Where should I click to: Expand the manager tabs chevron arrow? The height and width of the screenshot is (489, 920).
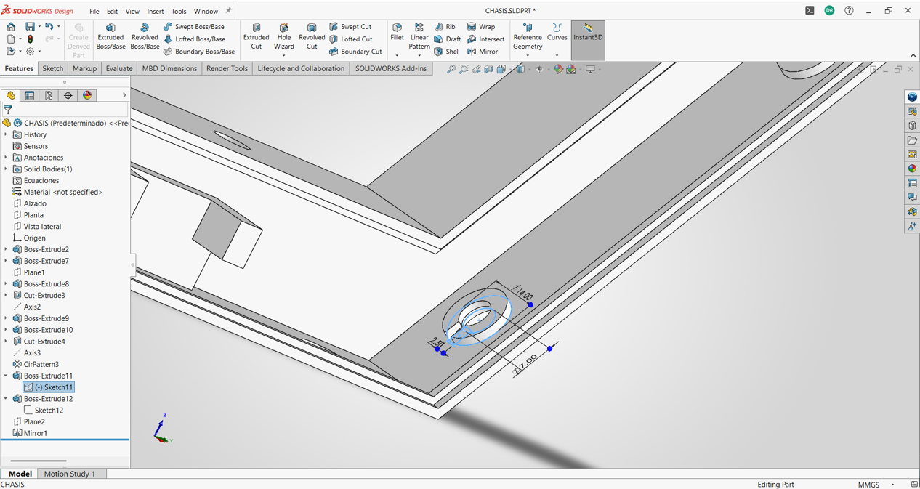124,95
